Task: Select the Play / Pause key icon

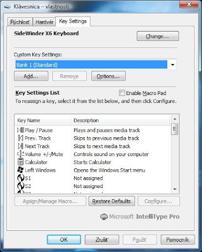Action: tap(21, 130)
